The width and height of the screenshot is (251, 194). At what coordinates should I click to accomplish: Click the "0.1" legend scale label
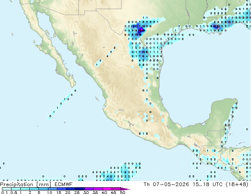click(x=4, y=192)
